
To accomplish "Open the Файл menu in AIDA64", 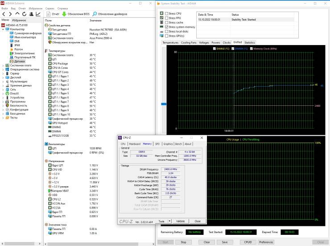I will coord(4,8).
